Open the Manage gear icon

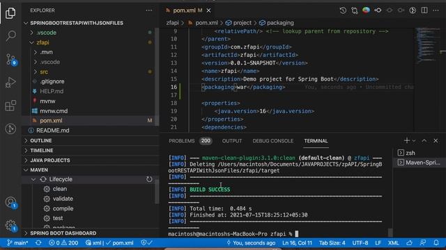click(x=10, y=225)
